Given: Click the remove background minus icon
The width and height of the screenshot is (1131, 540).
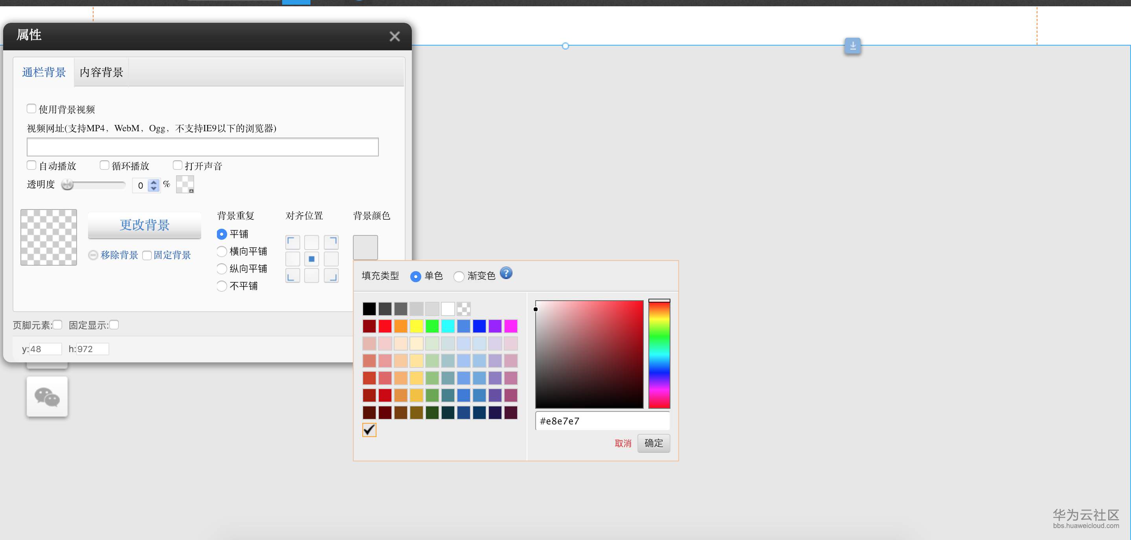Looking at the screenshot, I should tap(93, 255).
